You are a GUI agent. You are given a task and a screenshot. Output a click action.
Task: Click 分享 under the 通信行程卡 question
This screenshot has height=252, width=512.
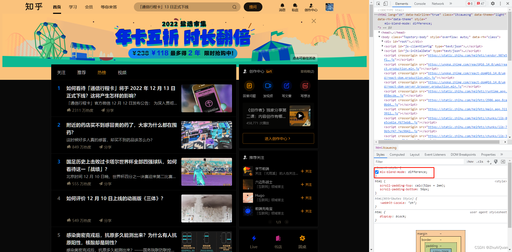tap(107, 110)
